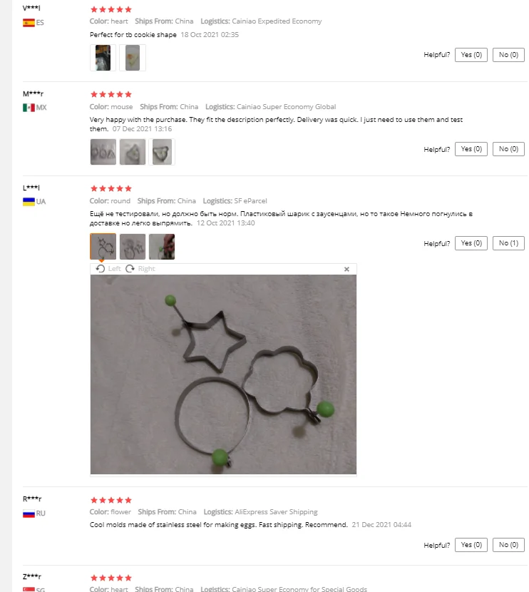Open second thumbnail in L***l's review
The image size is (529, 592).
click(133, 247)
